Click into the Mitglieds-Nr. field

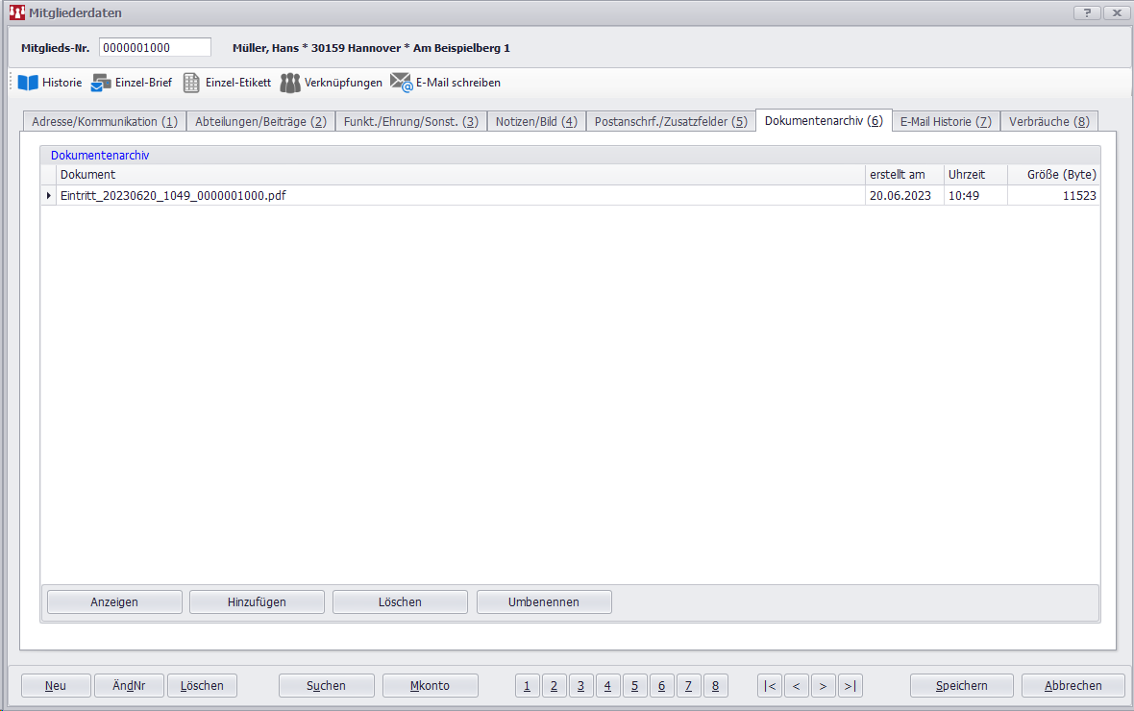pyautogui.click(x=154, y=48)
